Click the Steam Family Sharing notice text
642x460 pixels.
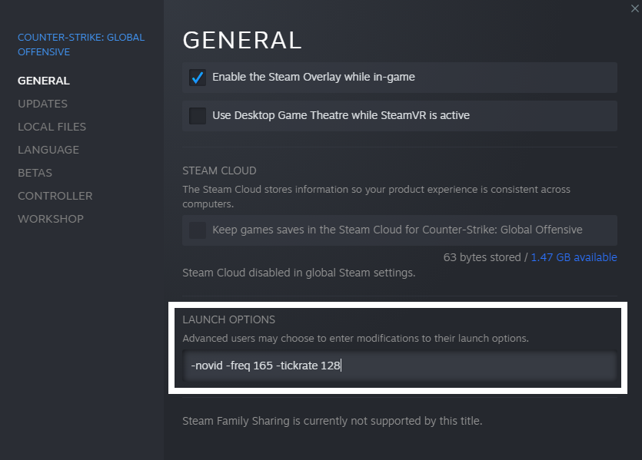[332, 421]
